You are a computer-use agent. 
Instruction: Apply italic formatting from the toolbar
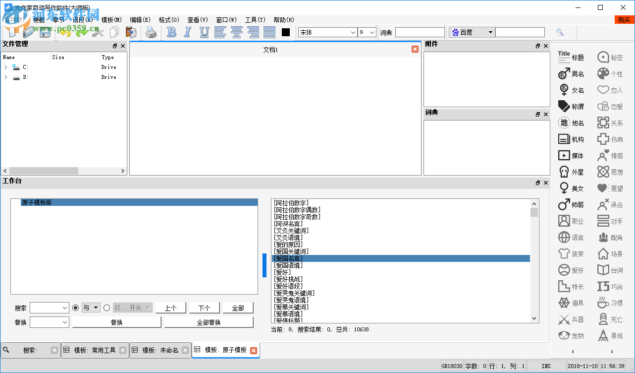[187, 32]
